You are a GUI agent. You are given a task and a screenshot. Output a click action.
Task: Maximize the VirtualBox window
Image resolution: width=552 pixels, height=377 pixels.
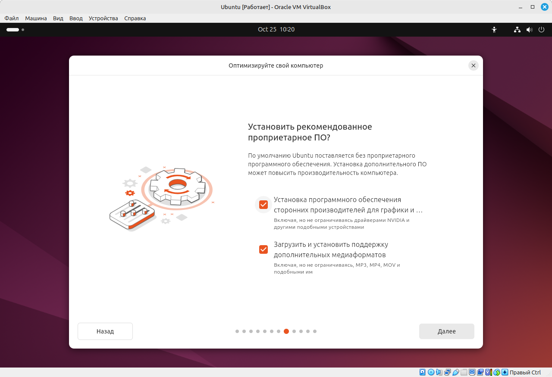[533, 7]
